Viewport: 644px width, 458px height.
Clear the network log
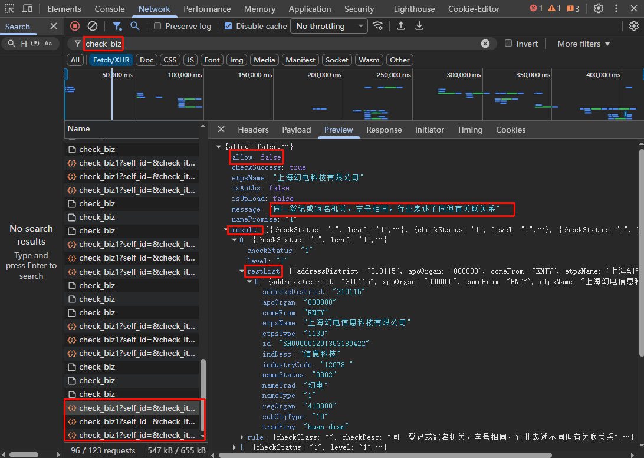tap(93, 27)
